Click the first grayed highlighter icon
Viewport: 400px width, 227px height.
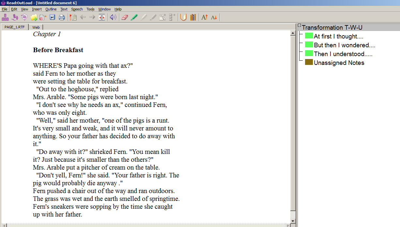(144, 17)
